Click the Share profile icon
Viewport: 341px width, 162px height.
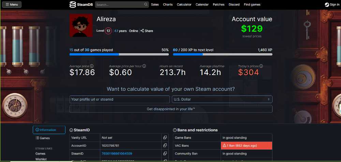tap(142, 31)
